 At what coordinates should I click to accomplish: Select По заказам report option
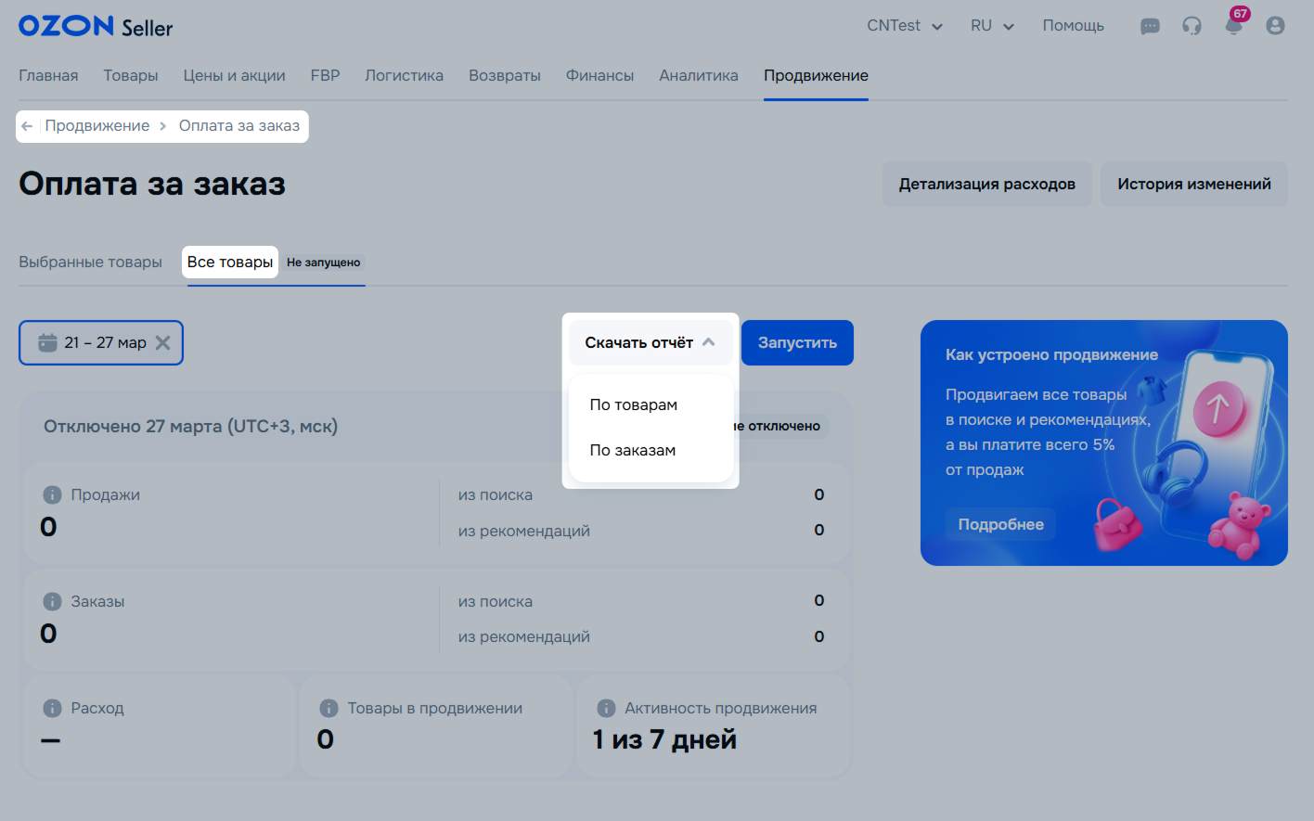[633, 450]
